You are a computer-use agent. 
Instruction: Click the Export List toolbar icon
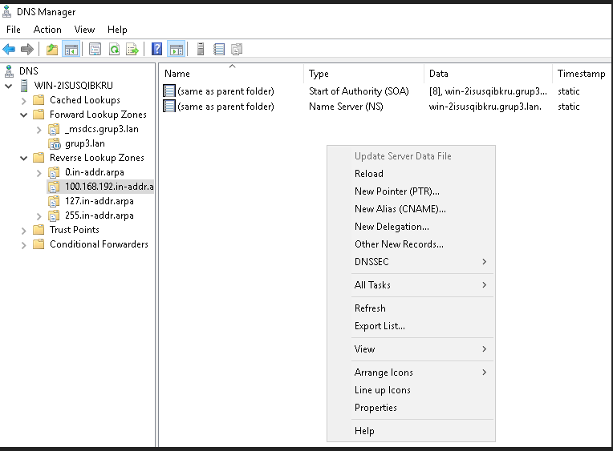click(132, 49)
